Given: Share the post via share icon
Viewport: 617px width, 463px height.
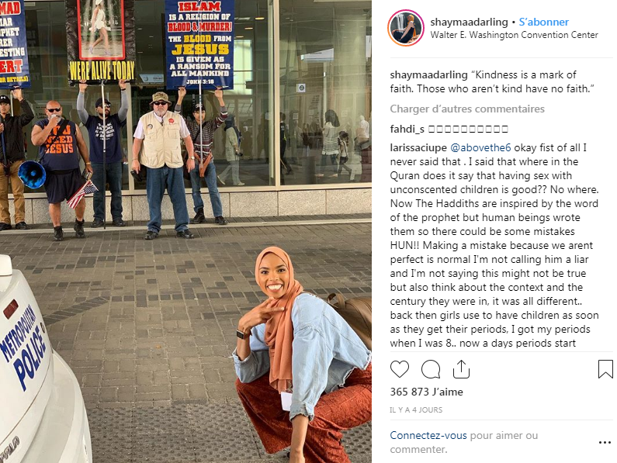Looking at the screenshot, I should (x=461, y=369).
